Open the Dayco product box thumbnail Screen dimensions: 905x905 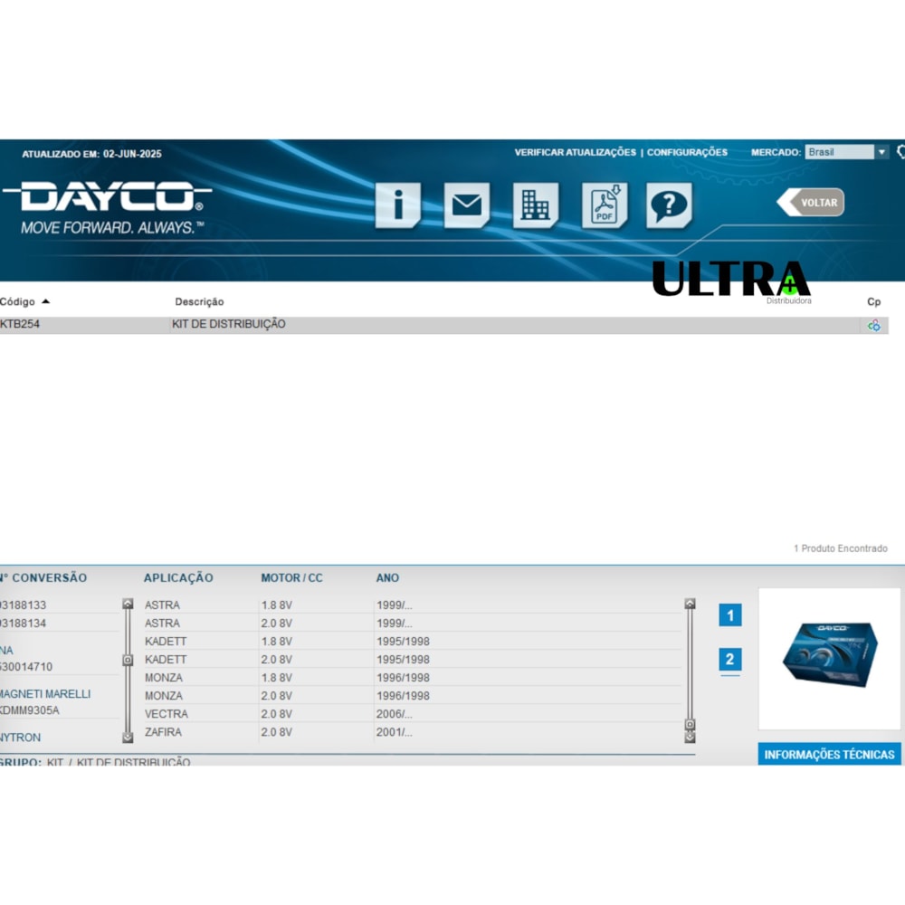(829, 659)
